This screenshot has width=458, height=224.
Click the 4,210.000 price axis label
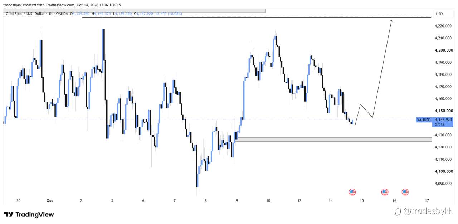click(x=443, y=38)
